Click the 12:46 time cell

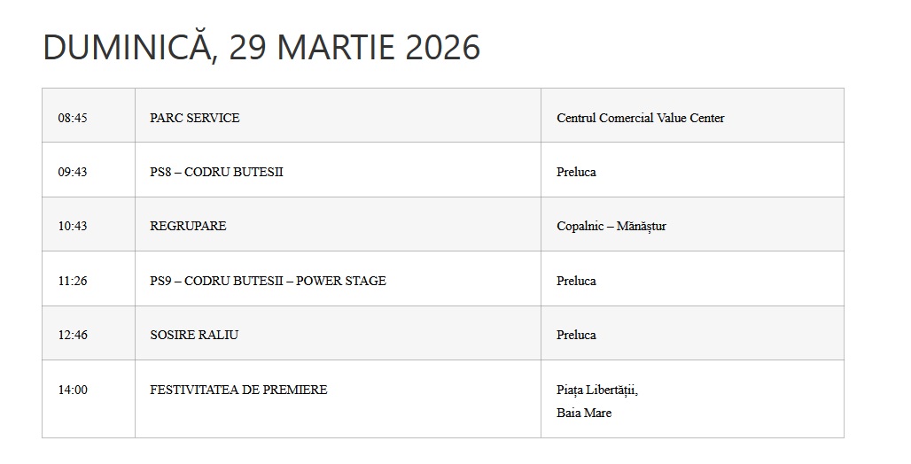pyautogui.click(x=73, y=335)
